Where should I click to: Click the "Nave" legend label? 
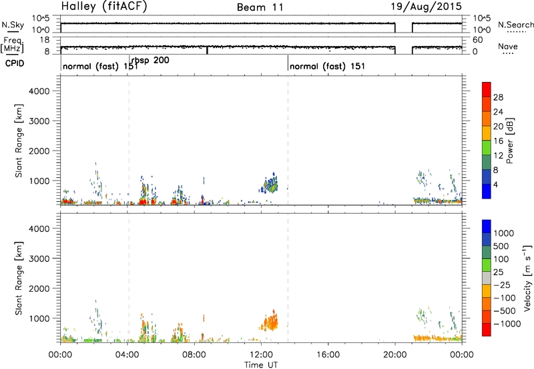(508, 46)
